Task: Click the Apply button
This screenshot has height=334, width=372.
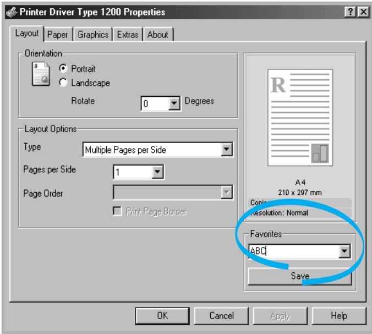Action: pyautogui.click(x=280, y=316)
